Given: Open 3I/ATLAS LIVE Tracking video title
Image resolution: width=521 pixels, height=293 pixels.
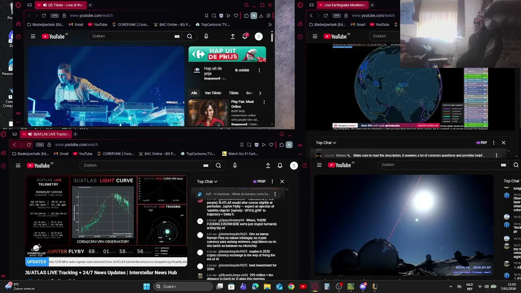Looking at the screenshot, I should tap(101, 273).
